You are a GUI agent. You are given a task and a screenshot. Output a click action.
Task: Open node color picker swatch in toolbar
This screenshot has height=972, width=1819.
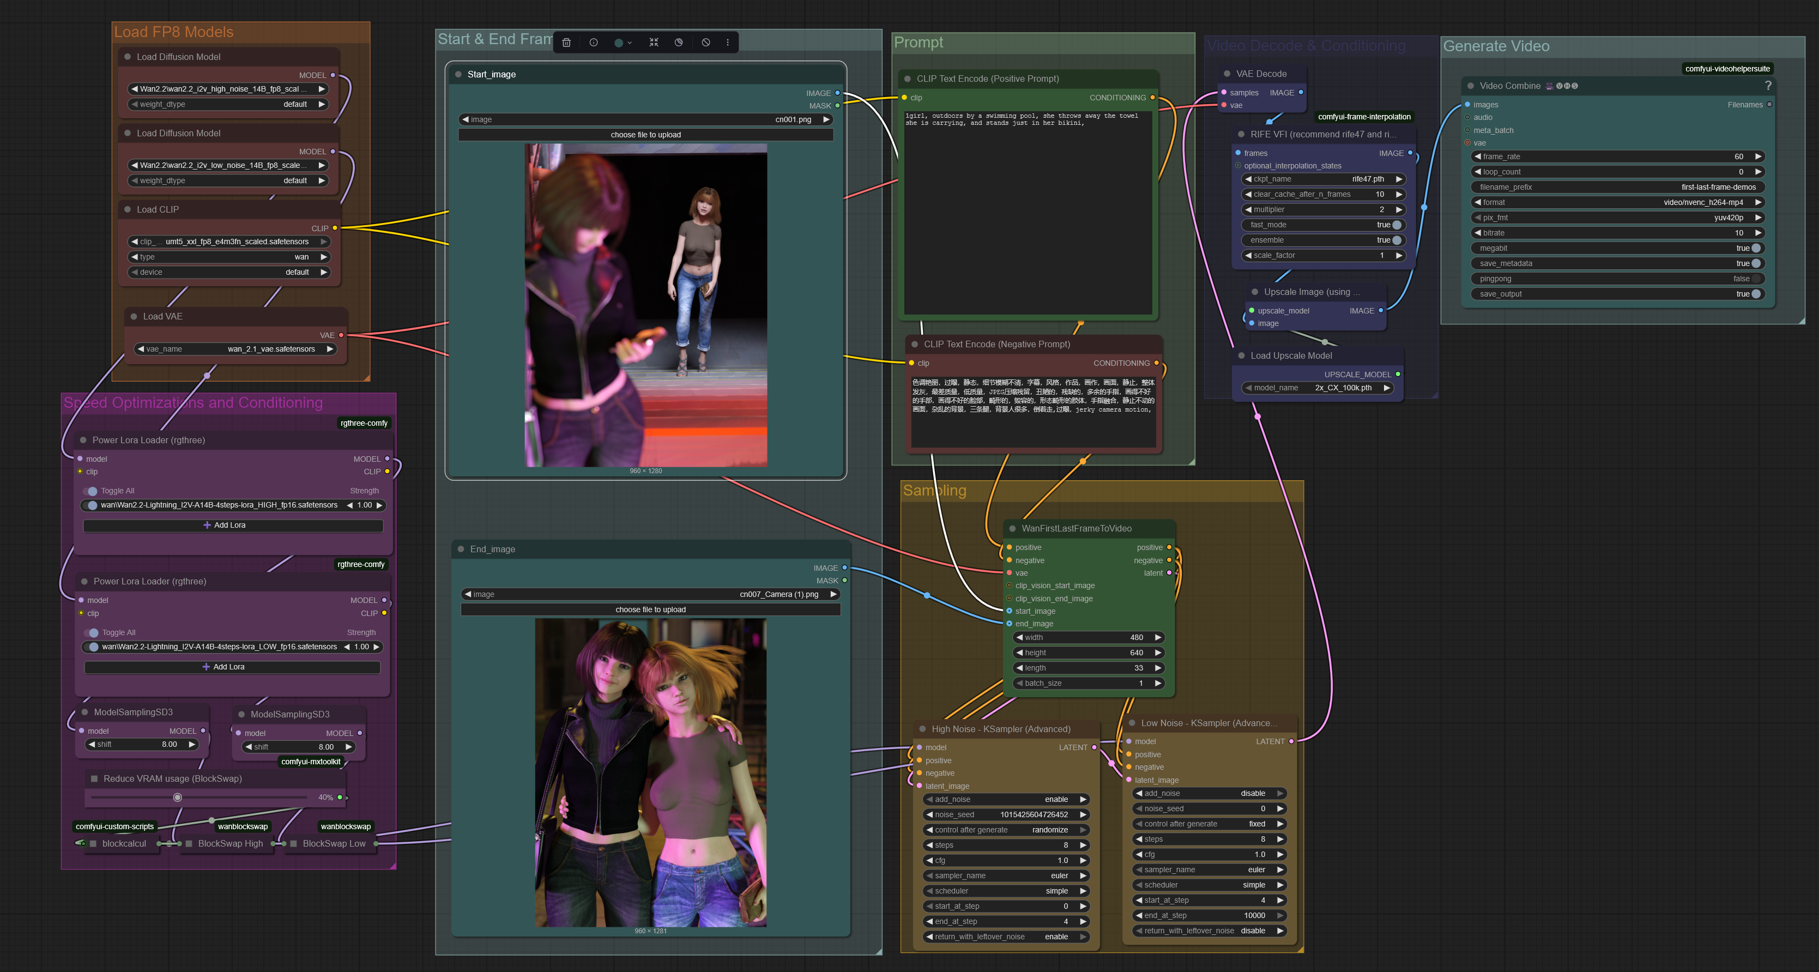621,43
